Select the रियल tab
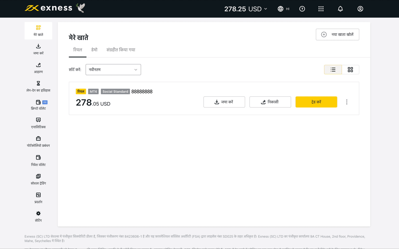Screen dimensions: 399x249 pos(78,50)
